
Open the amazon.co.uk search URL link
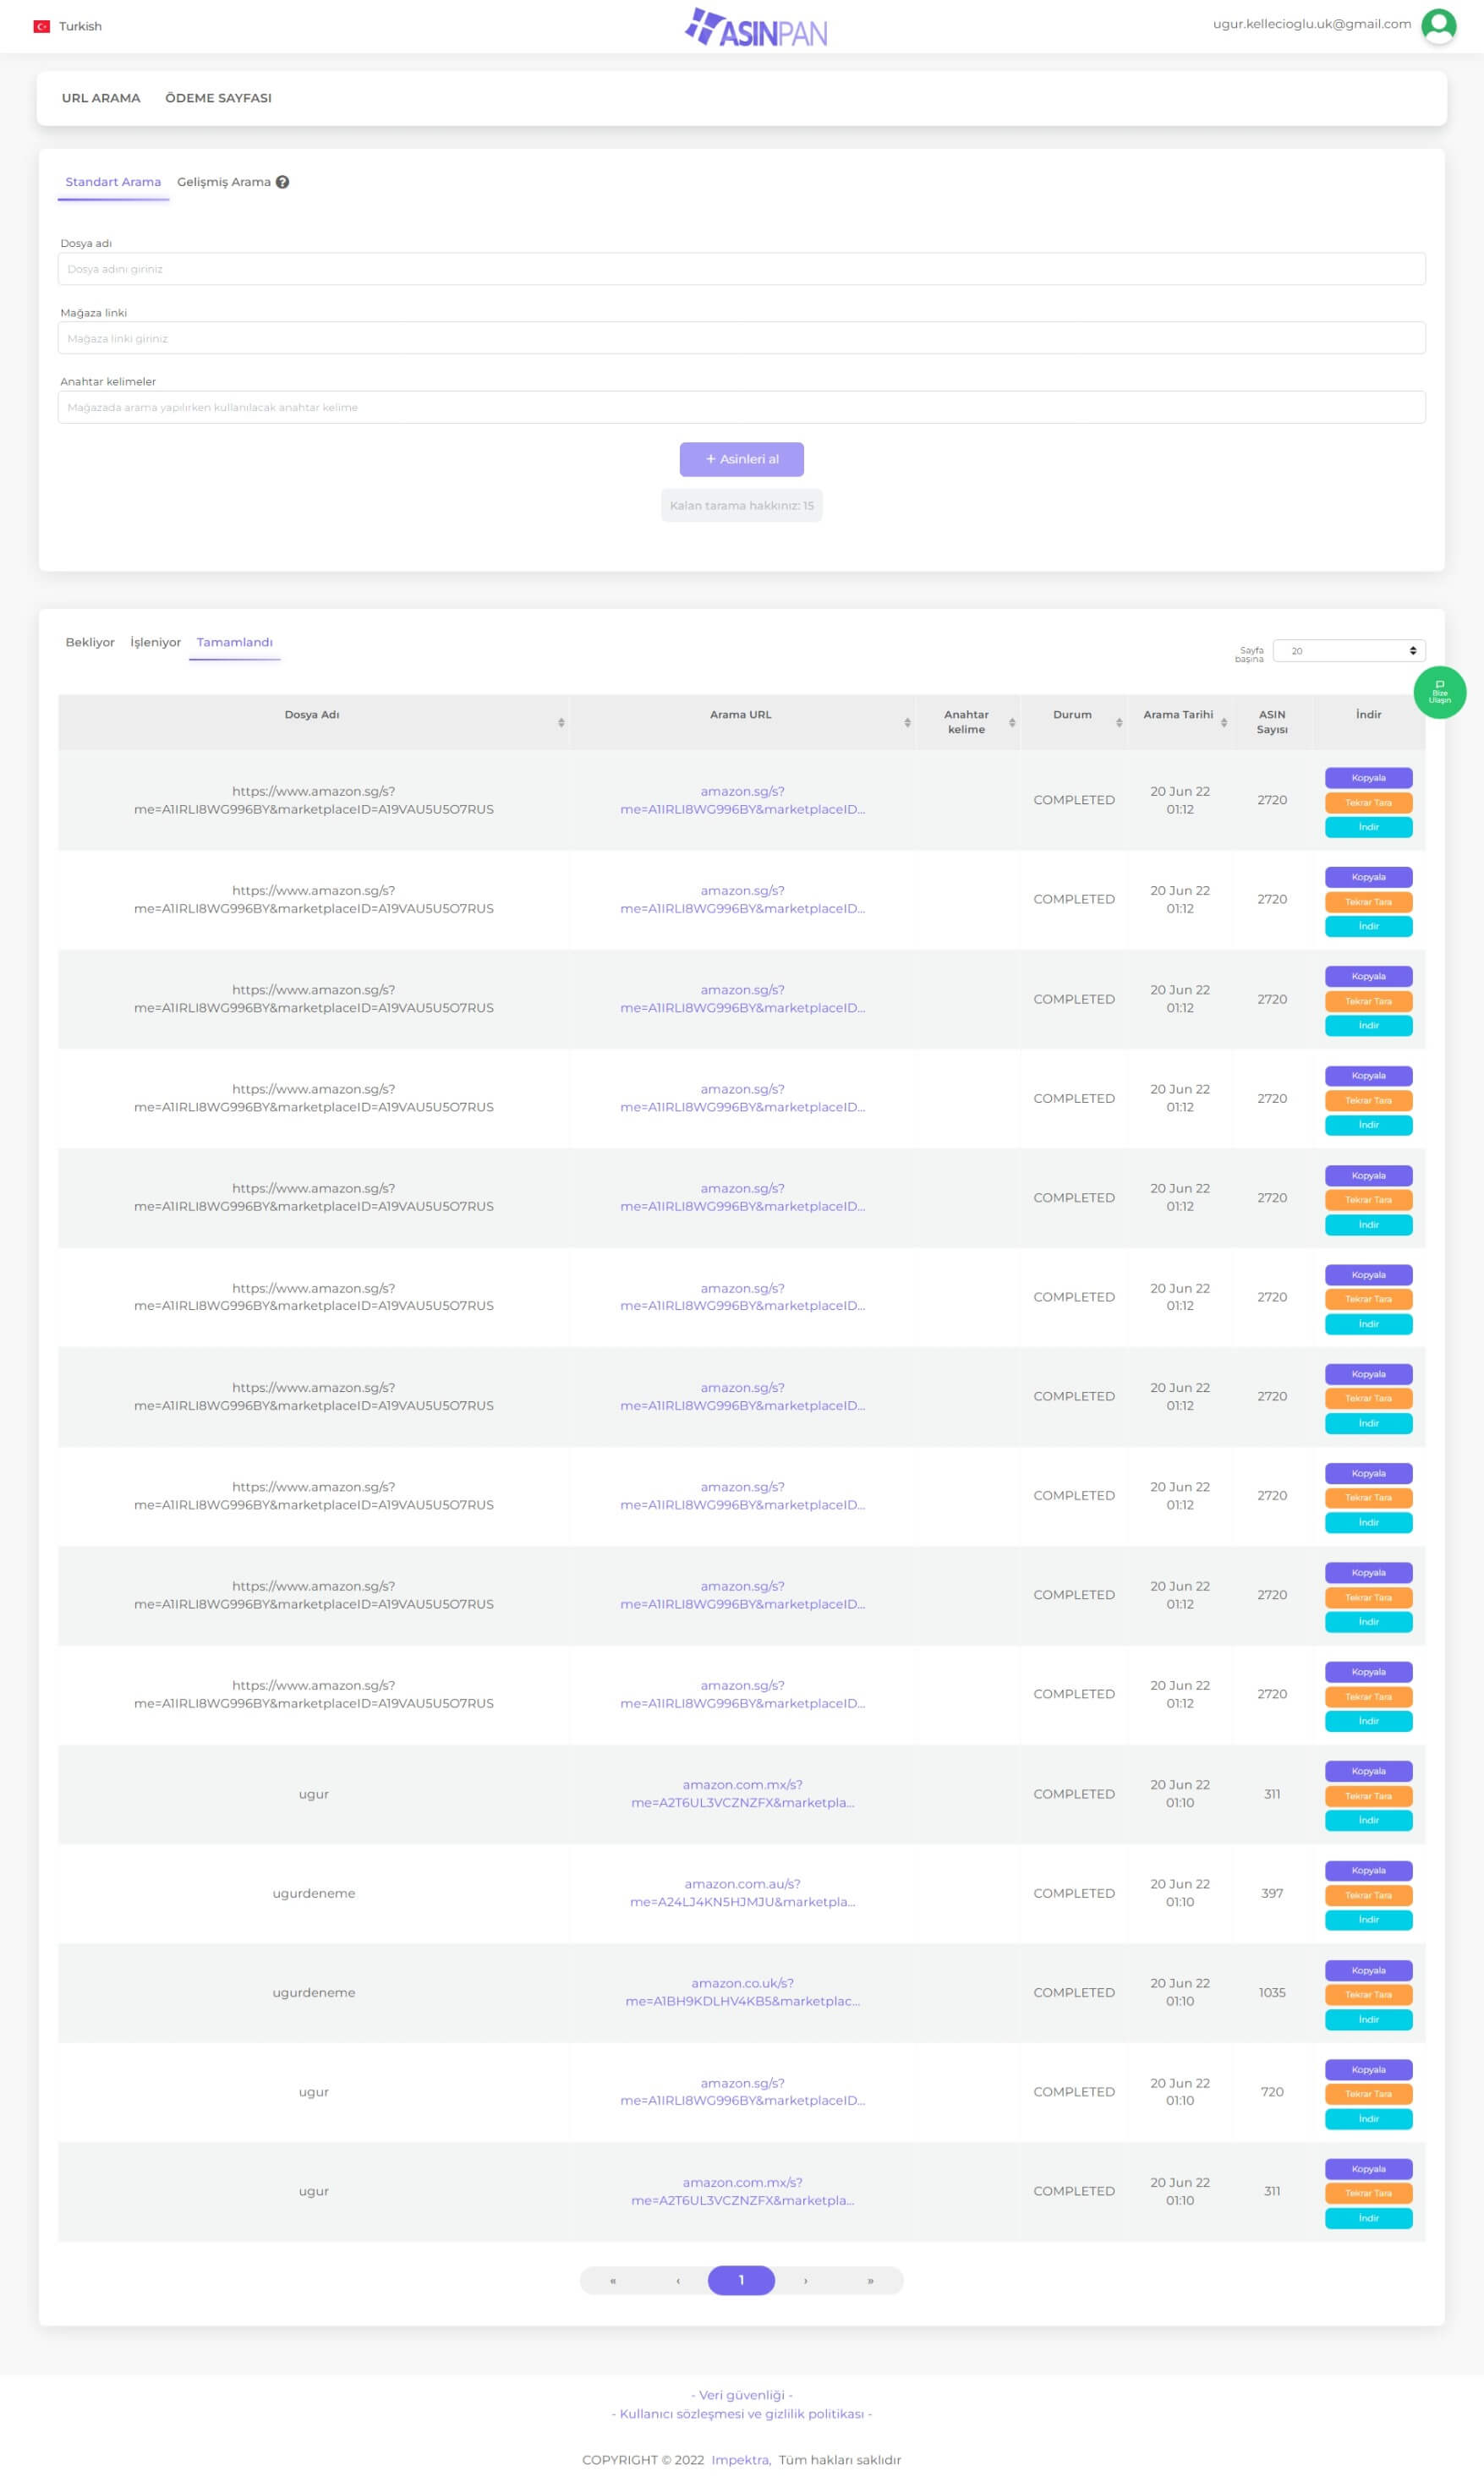pyautogui.click(x=742, y=1992)
